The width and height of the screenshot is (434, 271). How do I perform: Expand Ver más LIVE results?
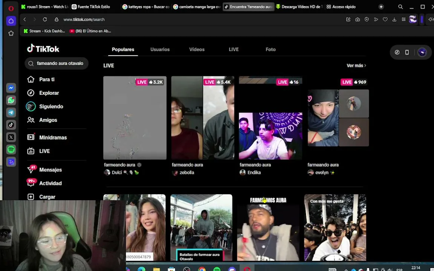pyautogui.click(x=356, y=65)
